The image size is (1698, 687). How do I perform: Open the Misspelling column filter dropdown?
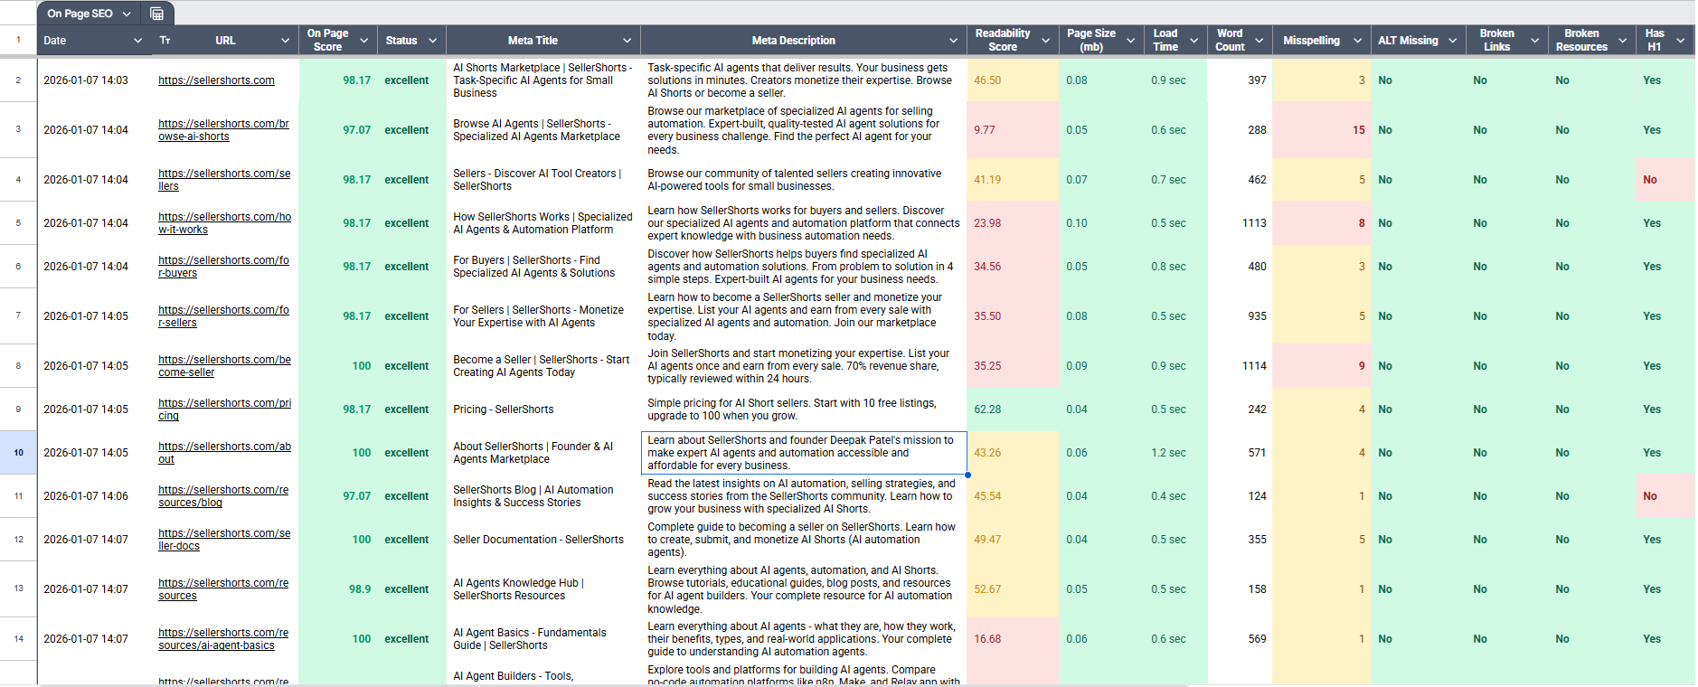click(x=1357, y=41)
